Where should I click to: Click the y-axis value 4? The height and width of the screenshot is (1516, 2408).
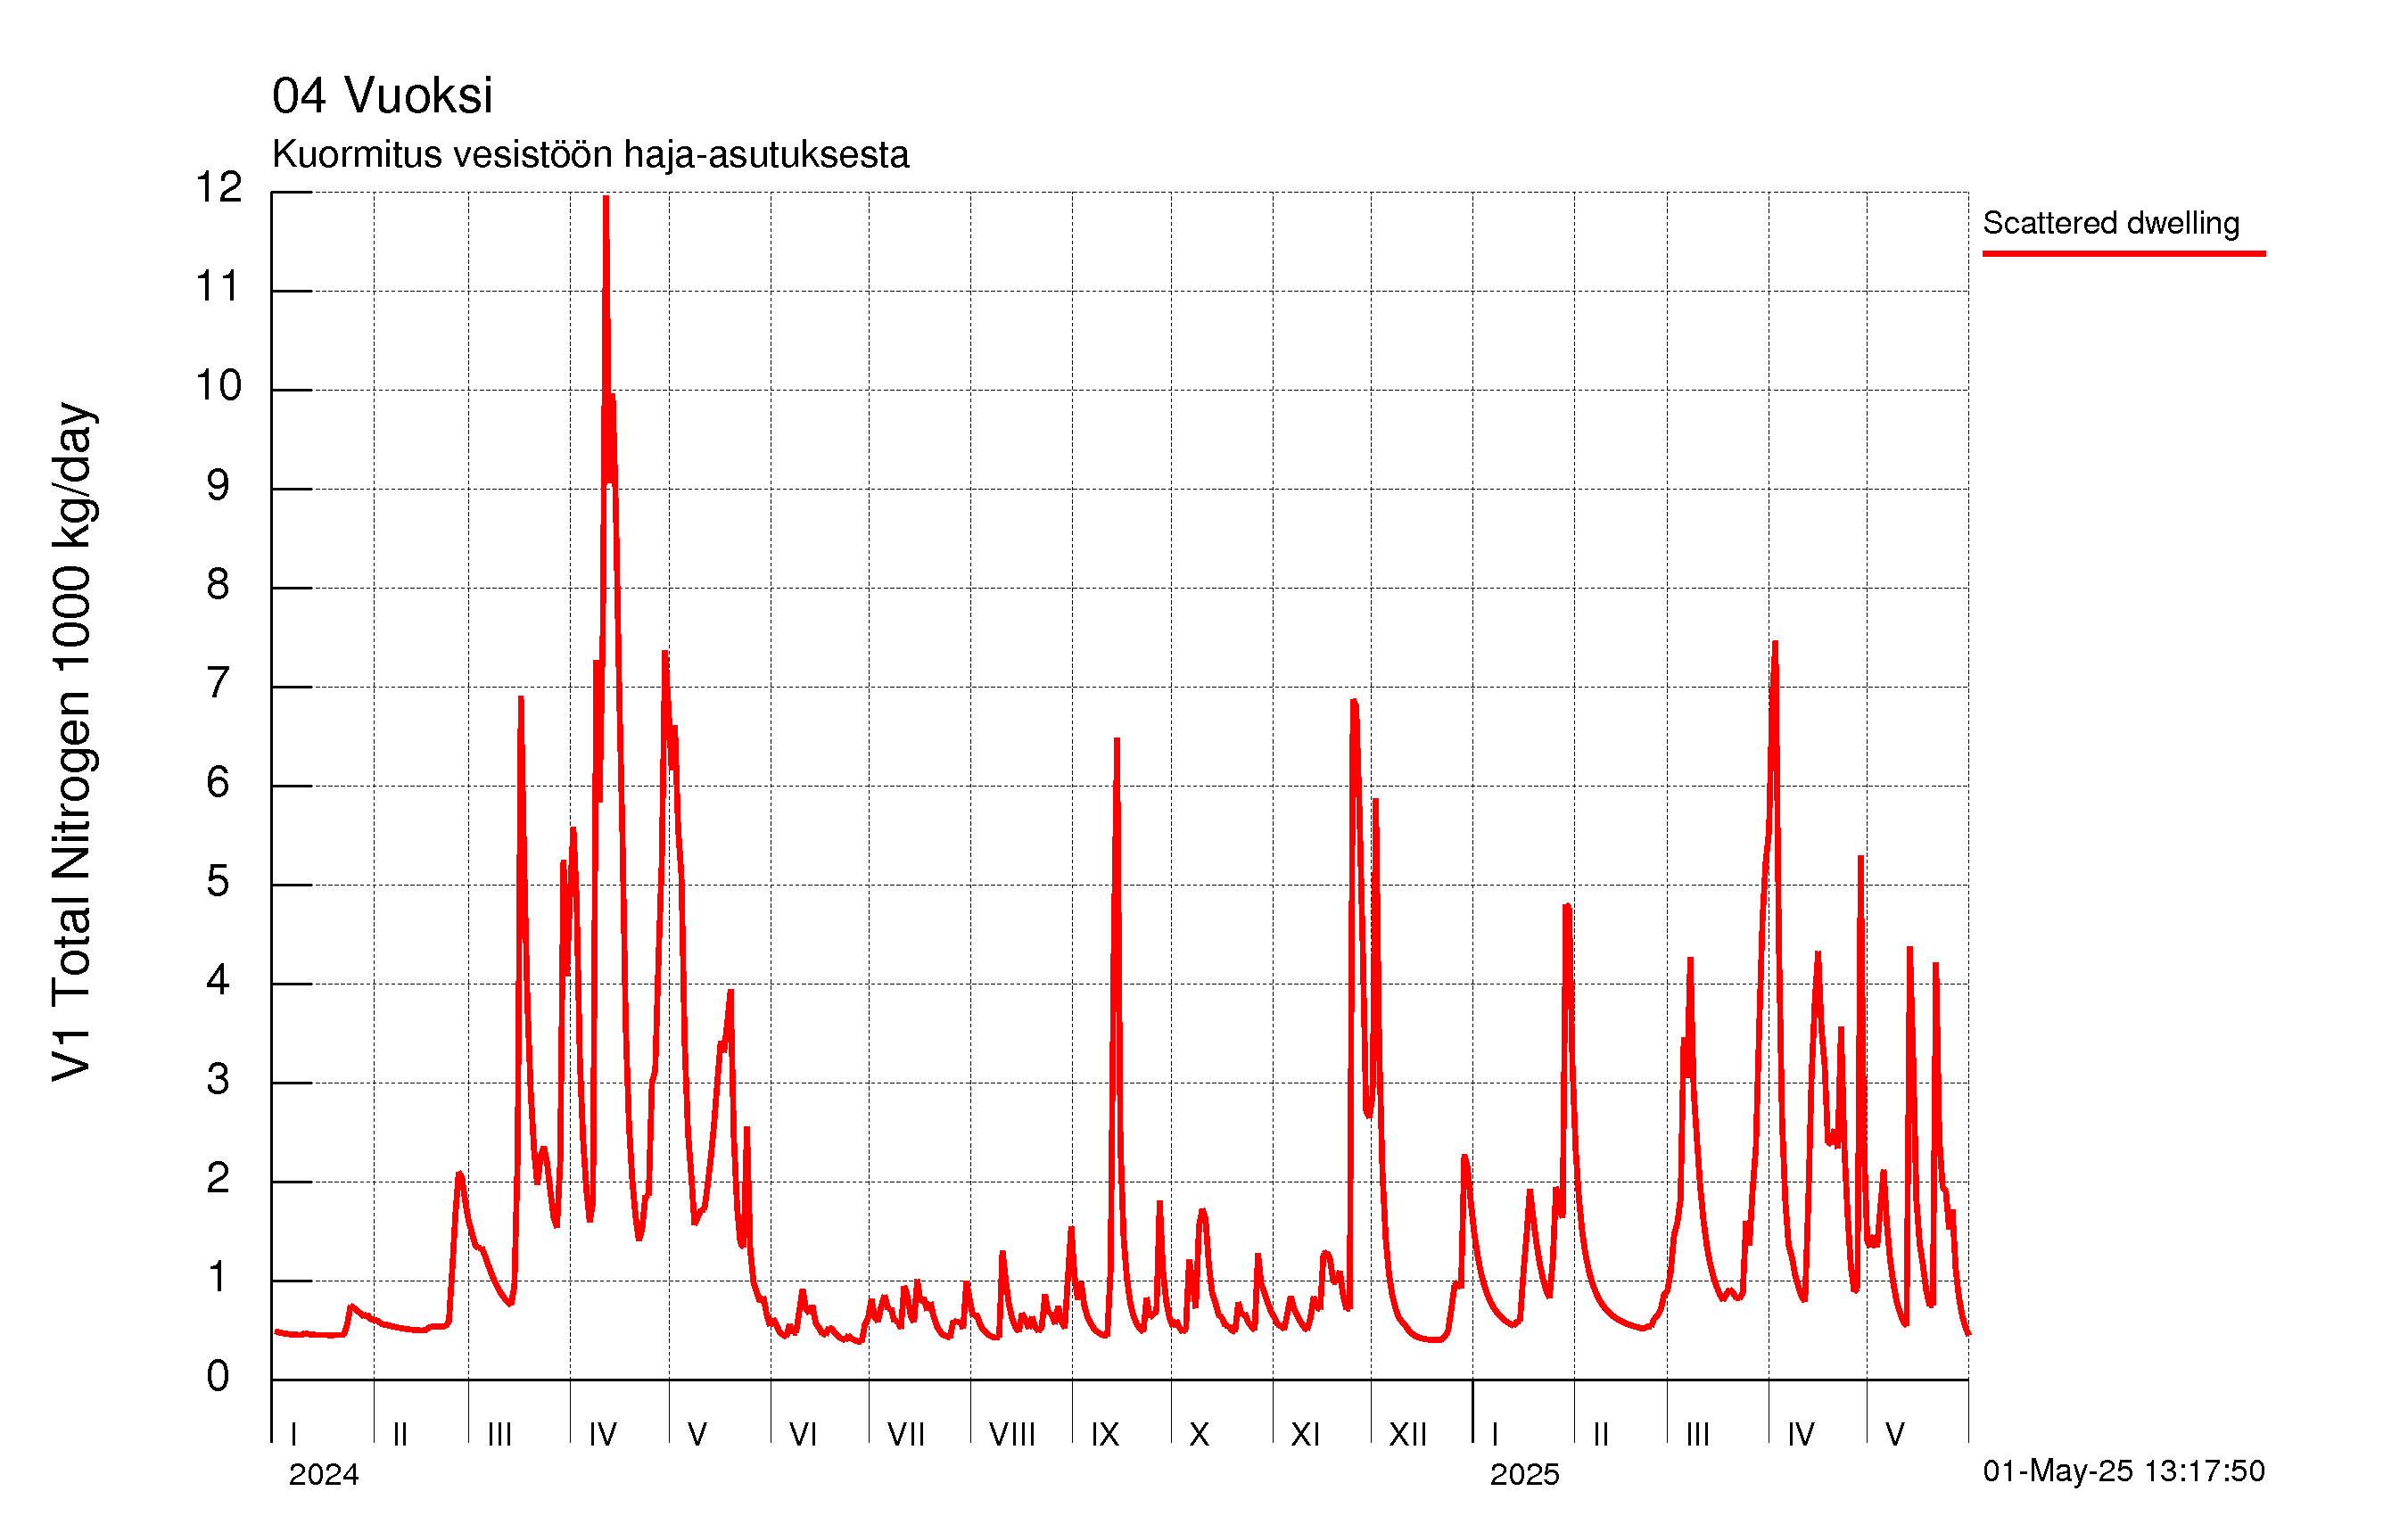tap(218, 981)
